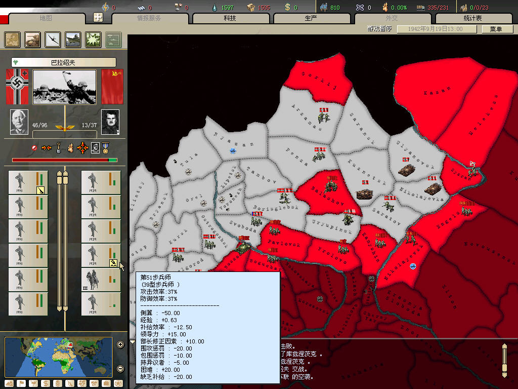The width and height of the screenshot is (518, 389).
Task: Select Soviet infantry division with AA brigade
Action: [x=101, y=255]
